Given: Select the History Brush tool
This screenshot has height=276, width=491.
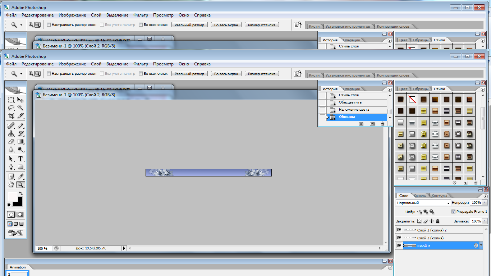Looking at the screenshot, I should [20, 134].
